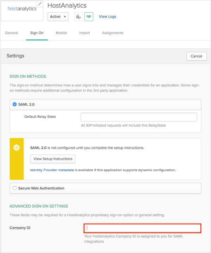Screen dimensions: 211x253
Task: Click the View Logs link
Action: [x=107, y=17]
